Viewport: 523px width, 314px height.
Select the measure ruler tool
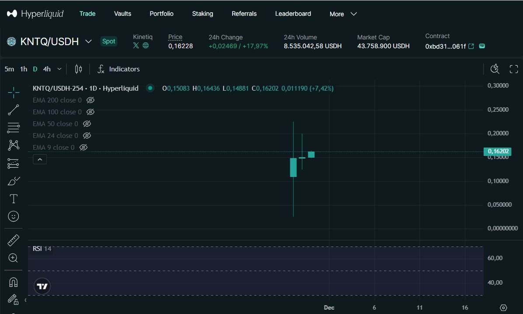click(x=14, y=240)
